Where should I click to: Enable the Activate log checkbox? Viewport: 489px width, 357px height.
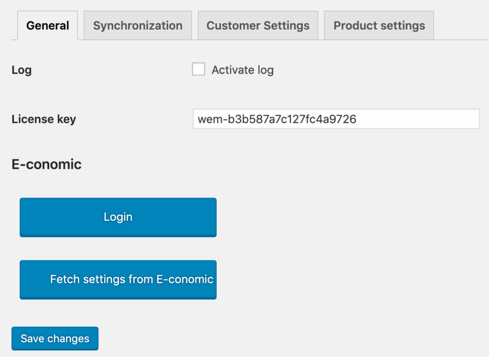199,70
